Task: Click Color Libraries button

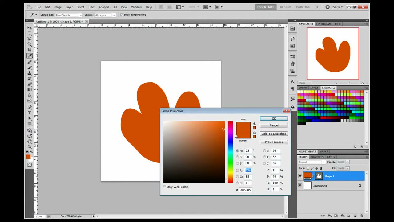Action: 274,142
